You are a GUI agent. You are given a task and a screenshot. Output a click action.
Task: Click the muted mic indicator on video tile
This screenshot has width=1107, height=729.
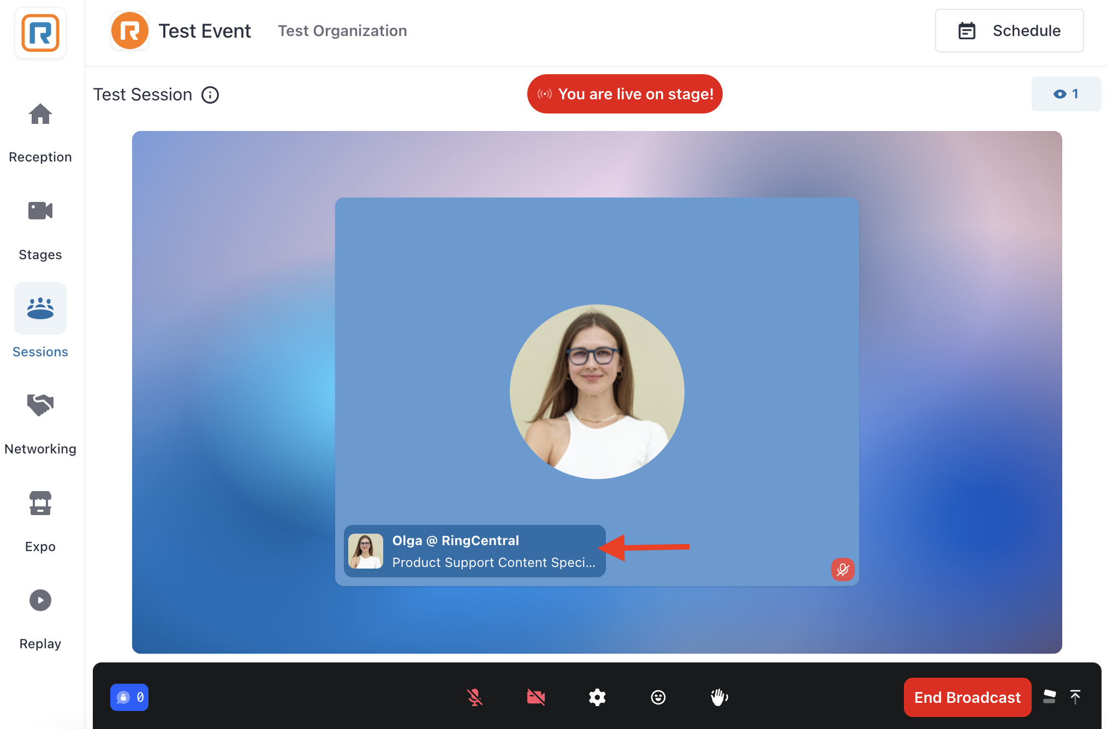click(x=843, y=570)
